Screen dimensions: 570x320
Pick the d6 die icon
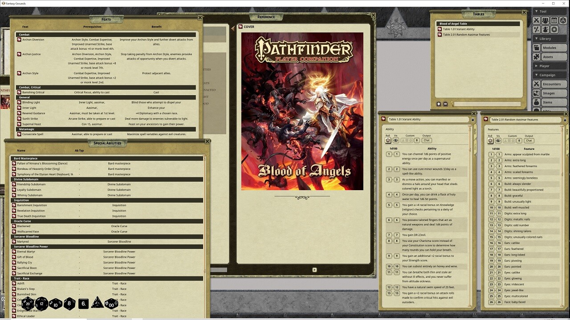coord(83,304)
